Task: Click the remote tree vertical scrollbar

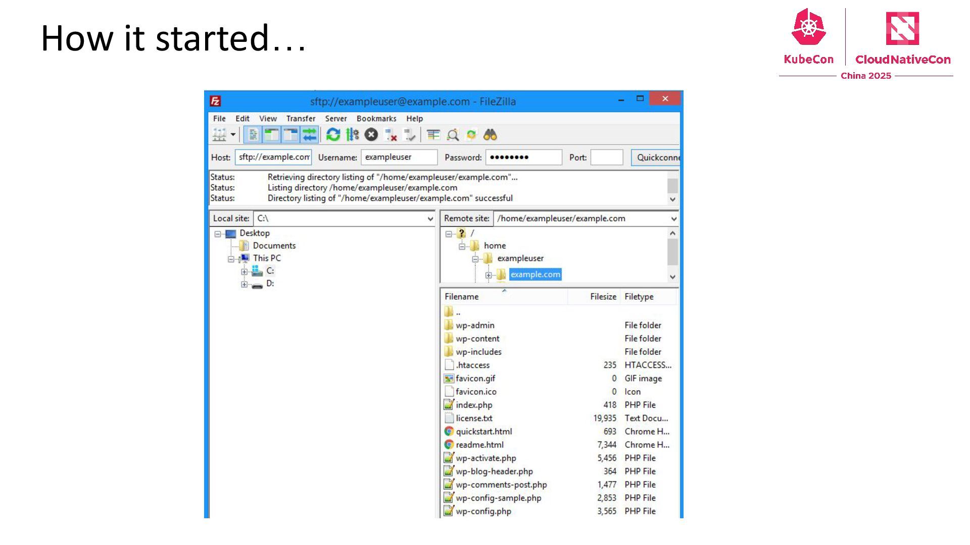Action: (x=672, y=252)
